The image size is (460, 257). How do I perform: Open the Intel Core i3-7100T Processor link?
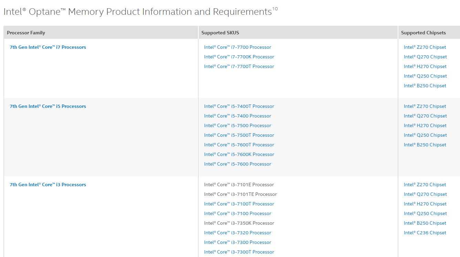(x=239, y=204)
